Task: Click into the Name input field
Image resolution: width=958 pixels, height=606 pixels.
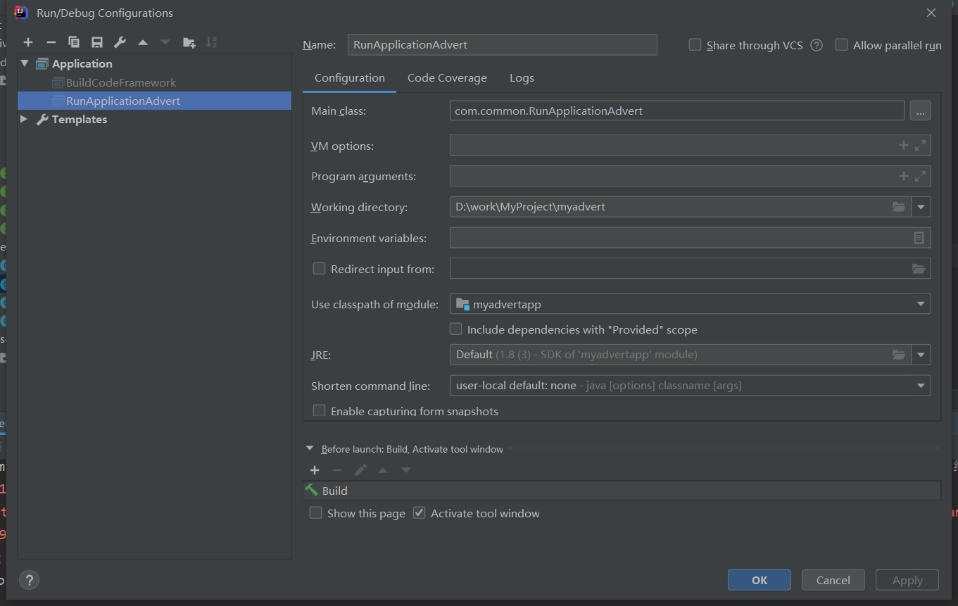Action: tap(503, 44)
